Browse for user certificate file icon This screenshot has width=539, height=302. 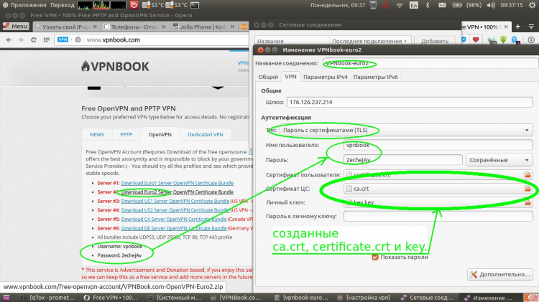click(x=528, y=175)
